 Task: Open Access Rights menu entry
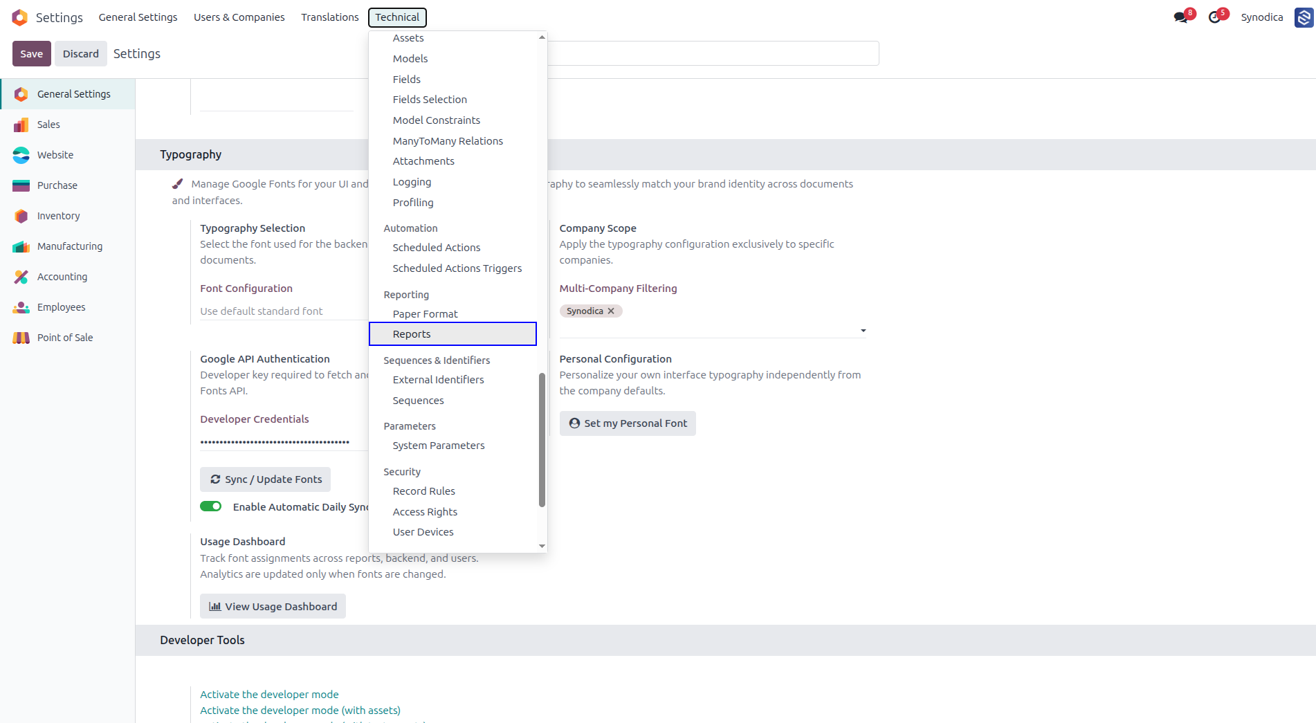point(453,512)
